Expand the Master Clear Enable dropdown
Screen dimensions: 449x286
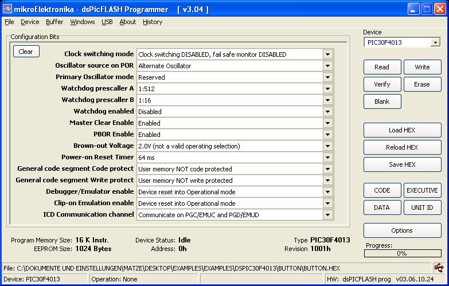(x=327, y=123)
